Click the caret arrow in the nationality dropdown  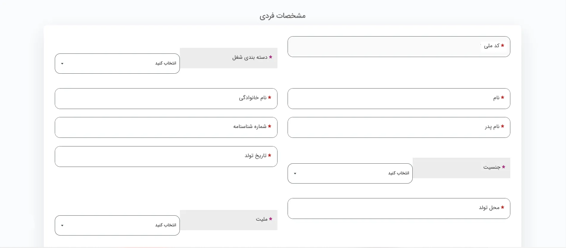tap(62, 225)
